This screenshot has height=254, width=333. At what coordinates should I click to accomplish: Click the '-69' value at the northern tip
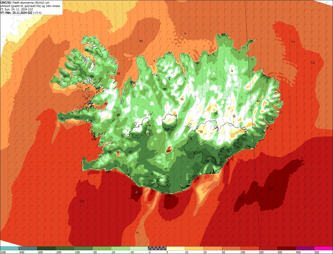pyautogui.click(x=223, y=35)
